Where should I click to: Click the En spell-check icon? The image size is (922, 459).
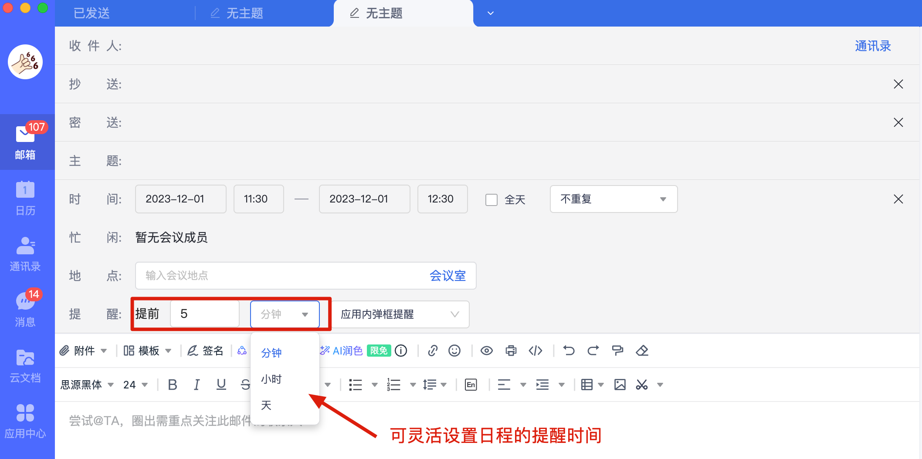471,385
